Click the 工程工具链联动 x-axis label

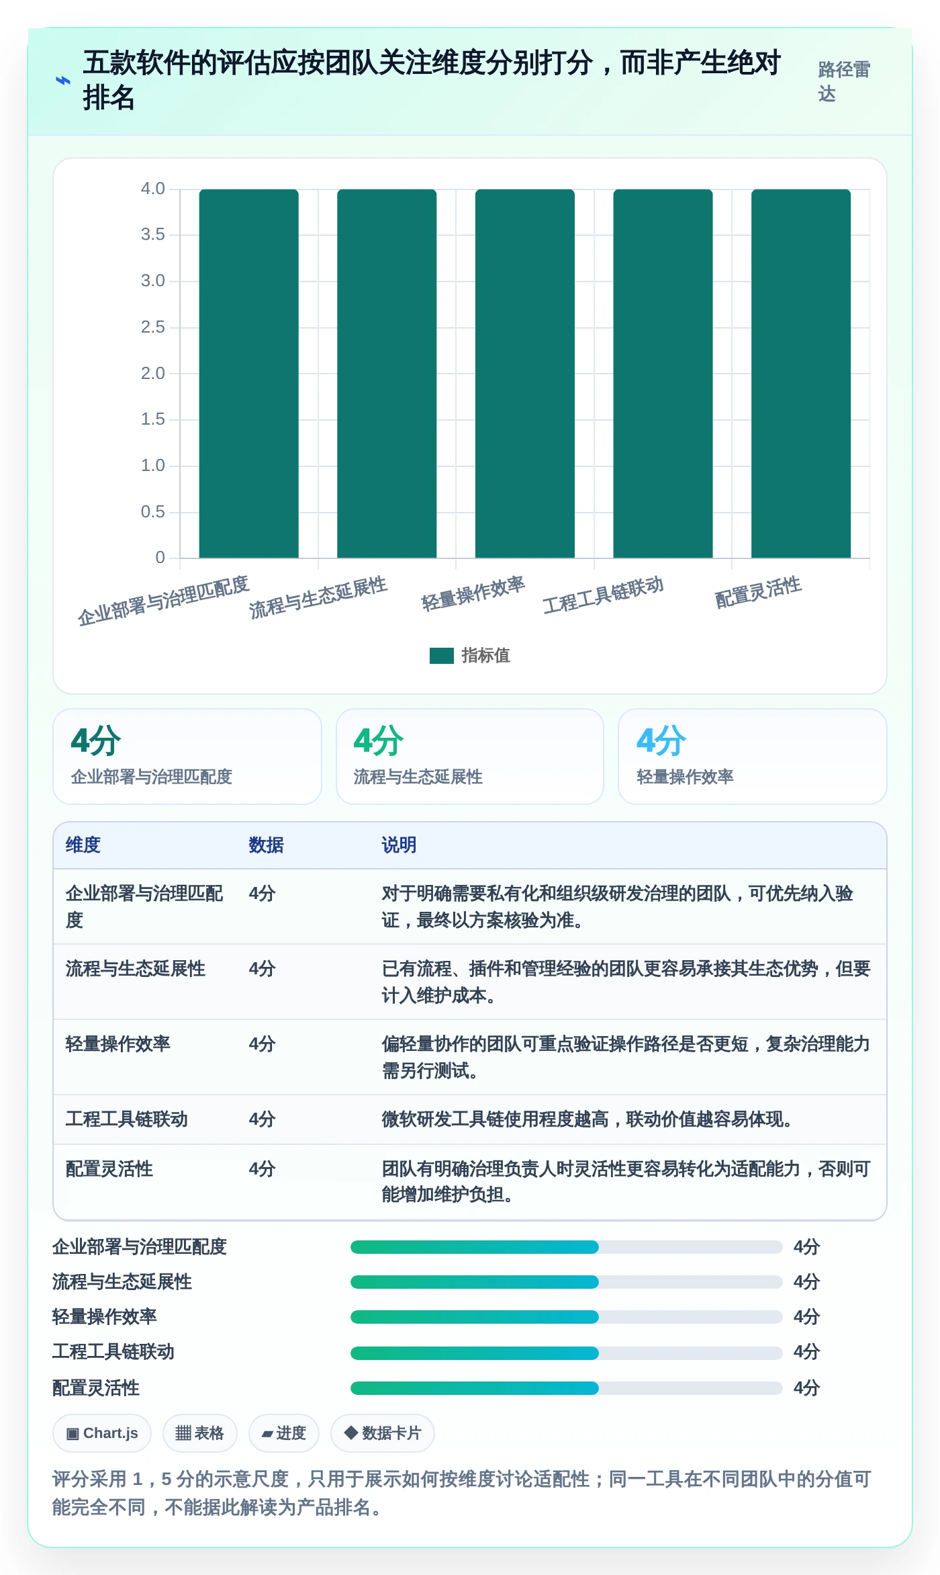click(603, 595)
